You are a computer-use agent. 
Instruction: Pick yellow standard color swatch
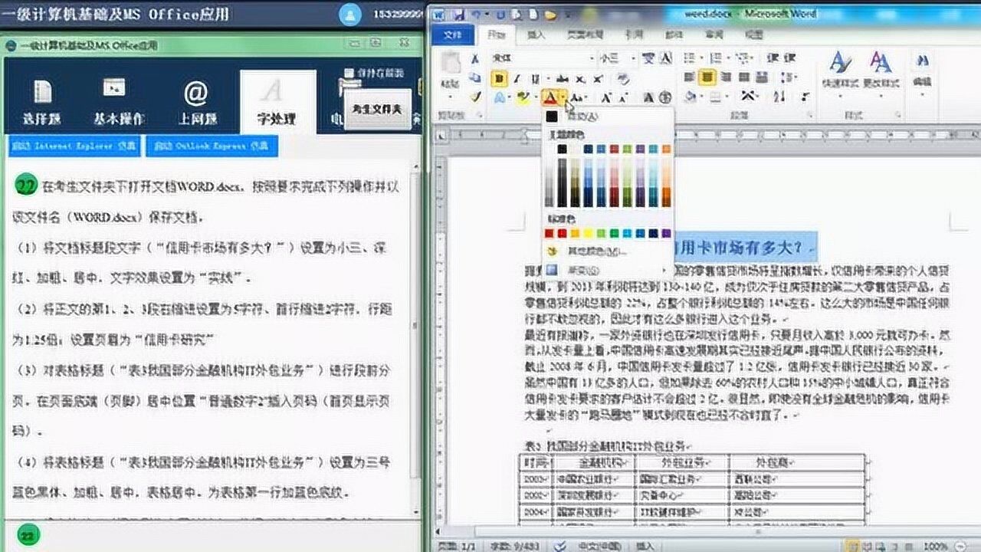[588, 232]
